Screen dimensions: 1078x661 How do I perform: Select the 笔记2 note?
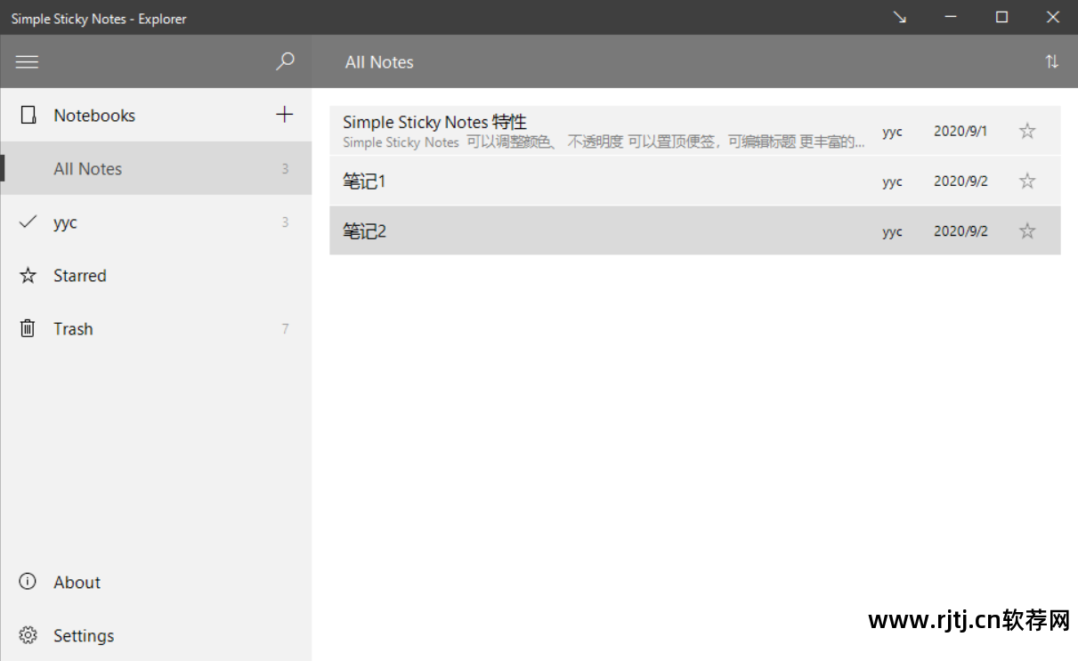[x=694, y=230]
